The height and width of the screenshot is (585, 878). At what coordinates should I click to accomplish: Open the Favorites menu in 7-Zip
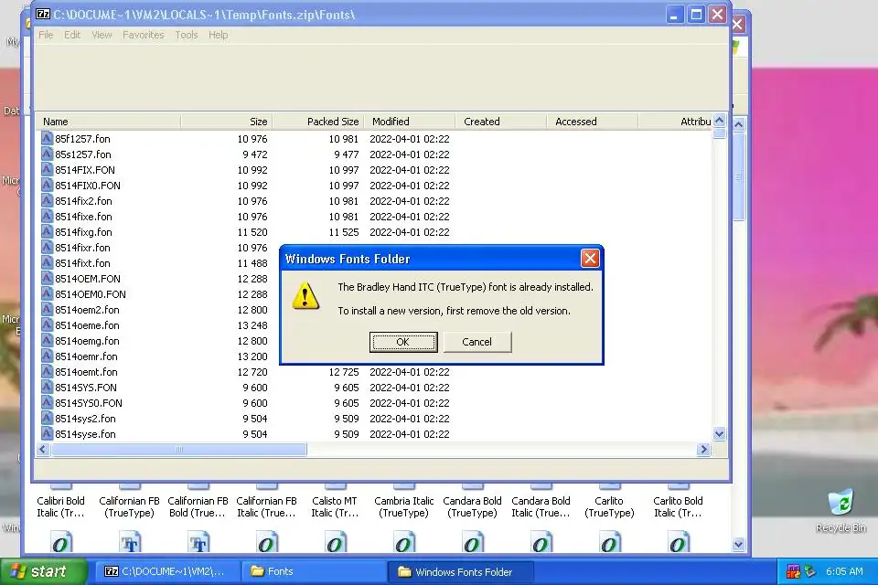(144, 35)
